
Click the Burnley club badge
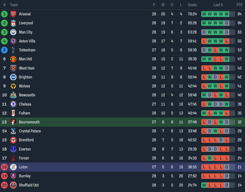pyautogui.click(x=13, y=176)
